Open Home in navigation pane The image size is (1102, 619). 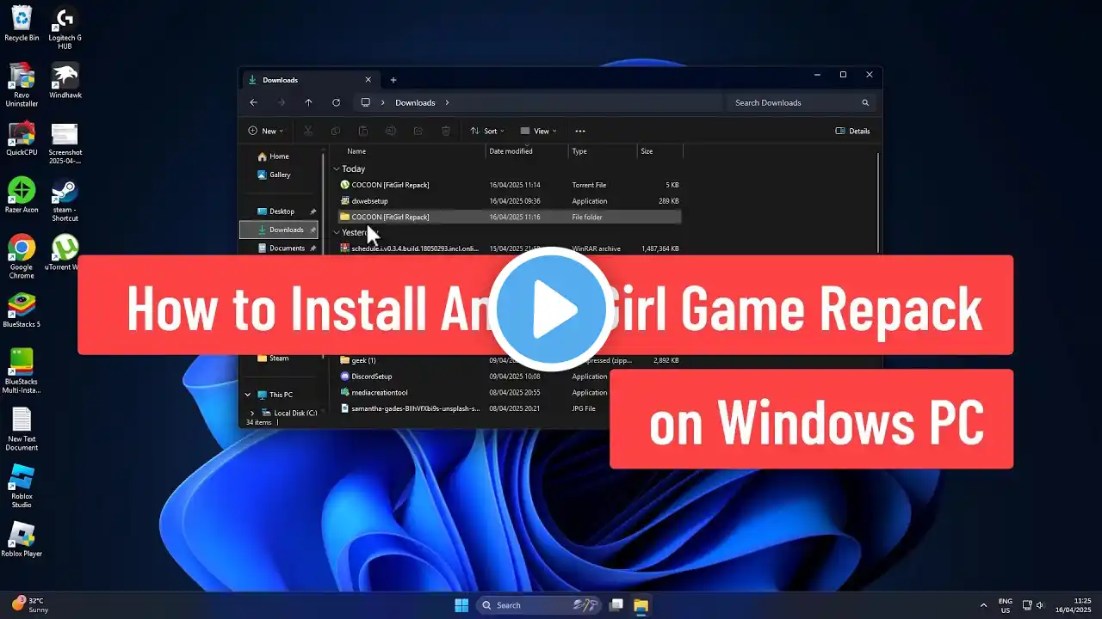(279, 156)
